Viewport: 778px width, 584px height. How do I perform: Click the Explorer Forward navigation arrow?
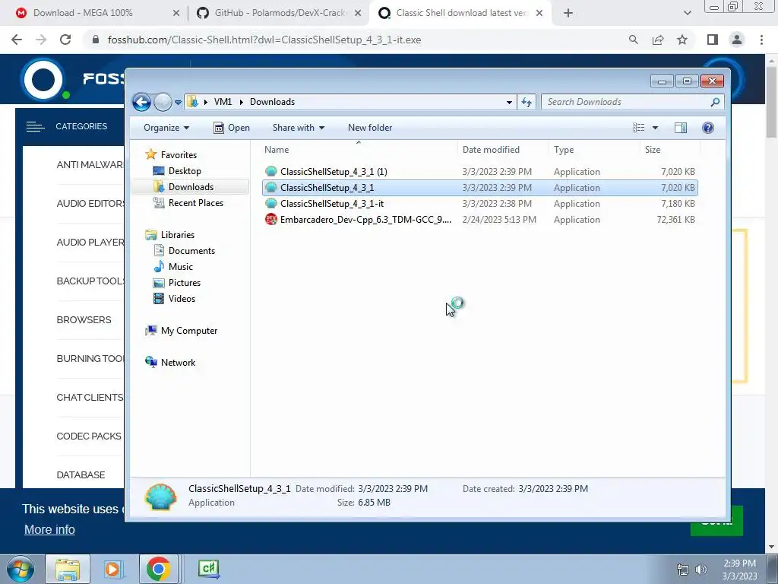pyautogui.click(x=163, y=103)
